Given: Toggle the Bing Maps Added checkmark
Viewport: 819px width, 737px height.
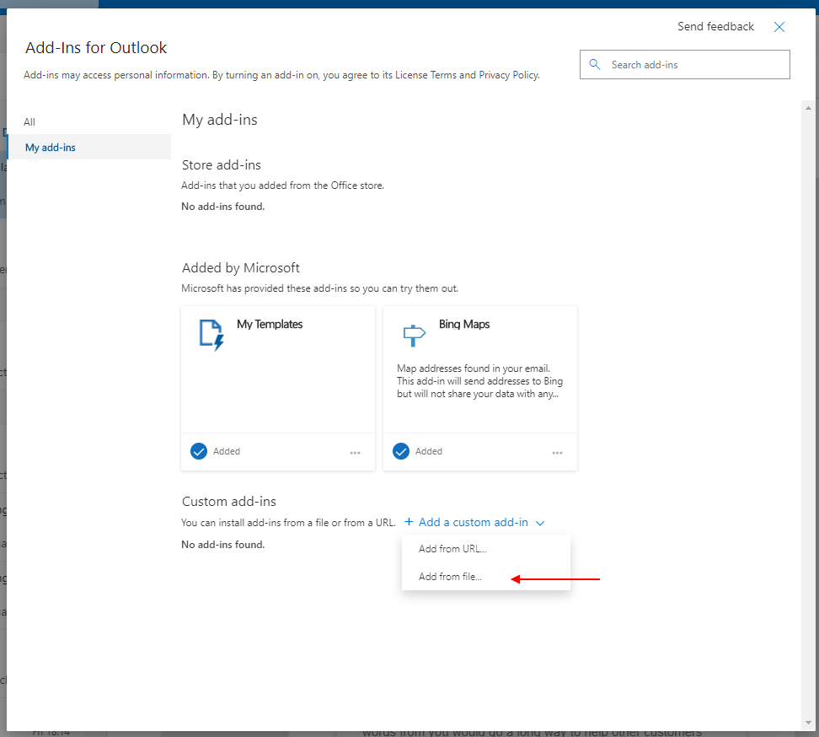Looking at the screenshot, I should click(x=400, y=451).
